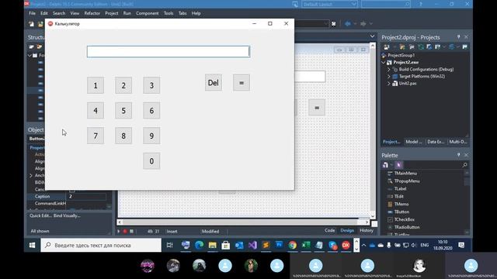Open the Search menu
This screenshot has width=497, height=279.
click(59, 13)
